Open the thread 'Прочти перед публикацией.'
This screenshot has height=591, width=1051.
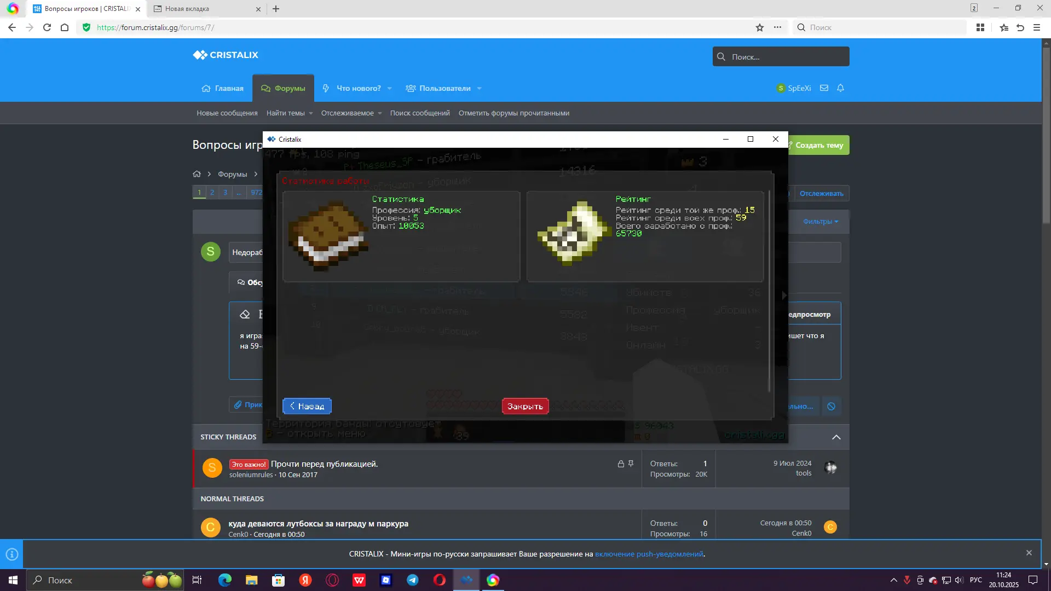click(x=324, y=464)
